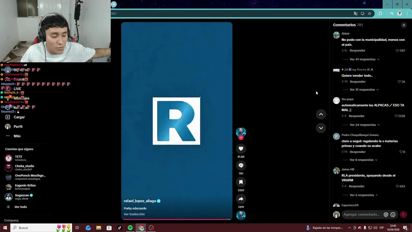Insert a mention with the @ icon
The width and height of the screenshot is (412, 232).
pos(386,215)
